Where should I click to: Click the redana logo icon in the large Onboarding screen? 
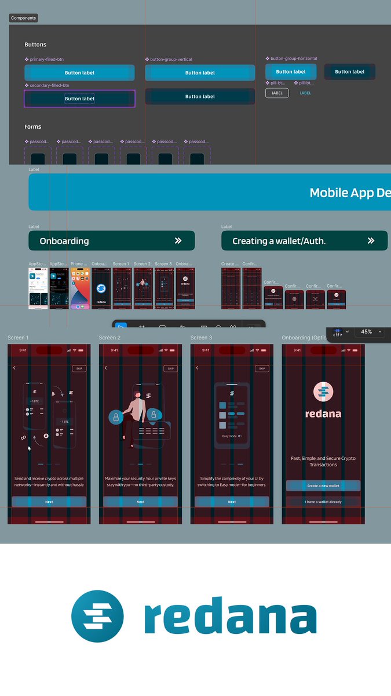point(323,392)
